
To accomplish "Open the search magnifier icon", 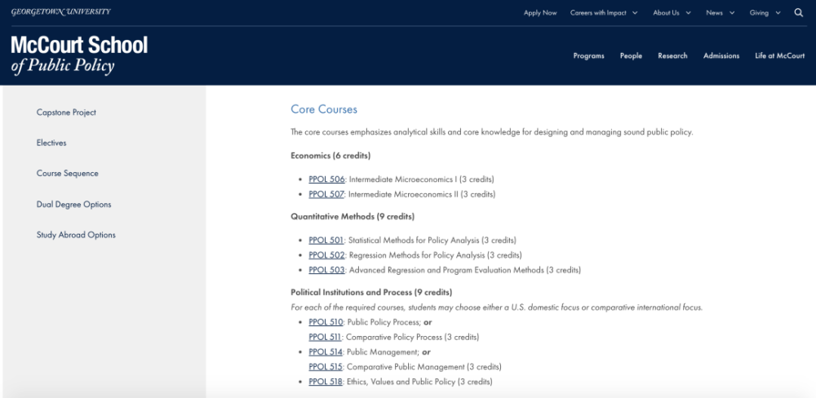I will point(799,13).
